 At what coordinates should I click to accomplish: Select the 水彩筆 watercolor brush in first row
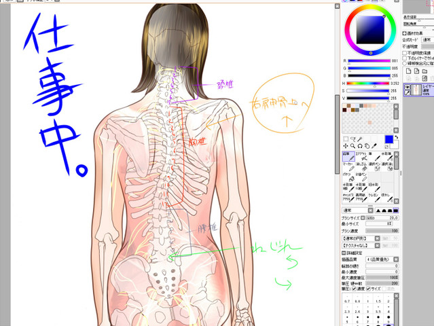coord(387,156)
